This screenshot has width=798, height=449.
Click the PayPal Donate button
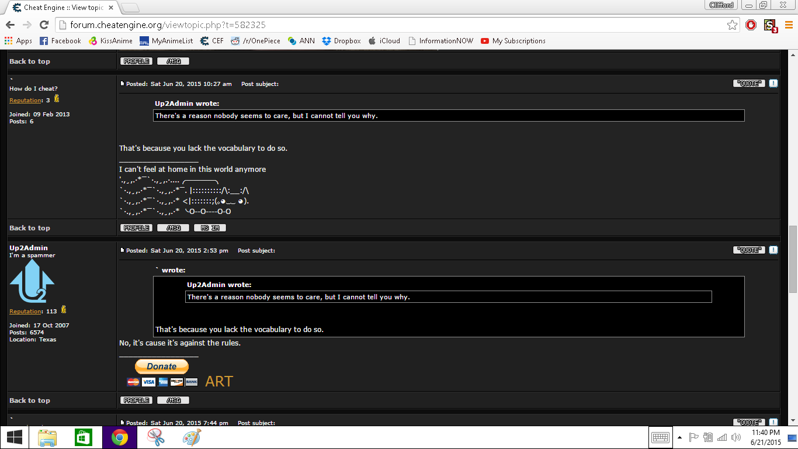point(162,367)
